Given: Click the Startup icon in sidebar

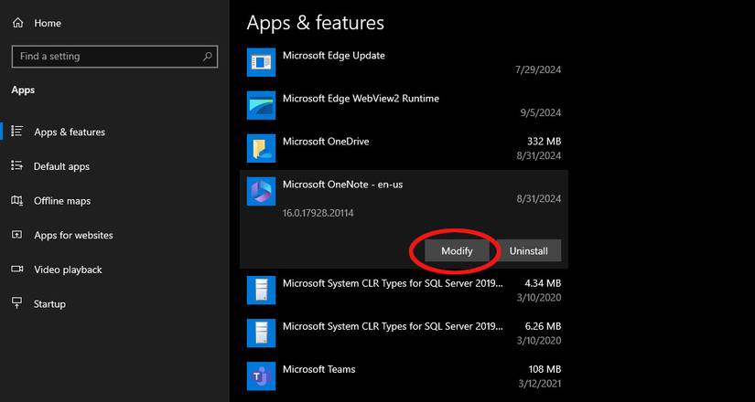Looking at the screenshot, I should 16,303.
